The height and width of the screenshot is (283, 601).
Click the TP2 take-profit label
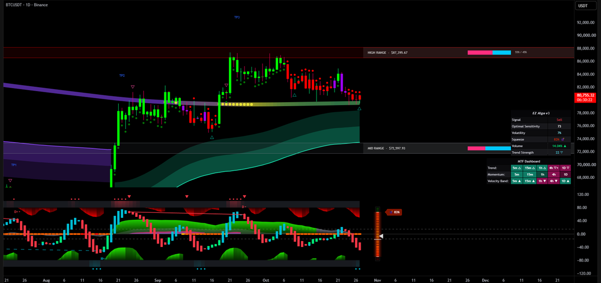122,75
